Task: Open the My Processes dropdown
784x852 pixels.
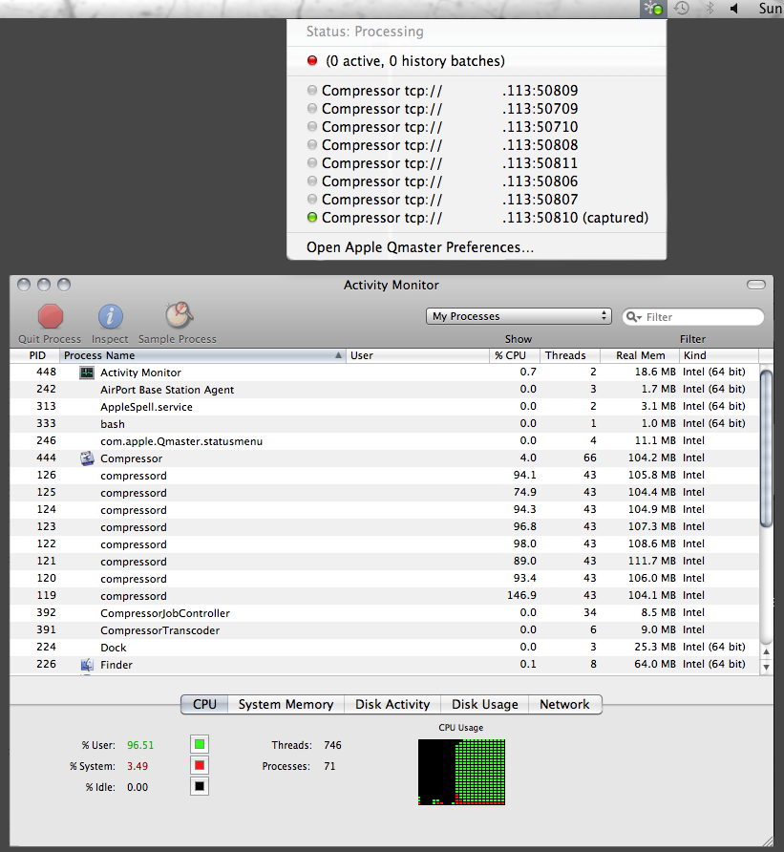Action: (519, 316)
